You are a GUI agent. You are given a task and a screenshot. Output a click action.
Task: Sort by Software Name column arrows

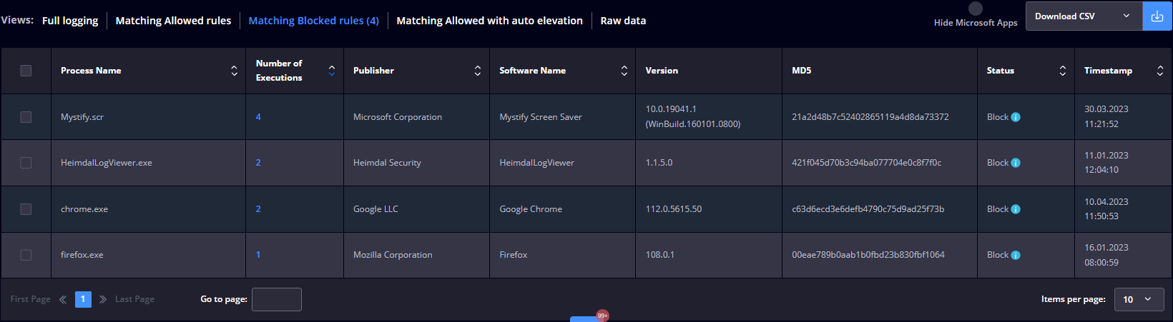coord(624,71)
